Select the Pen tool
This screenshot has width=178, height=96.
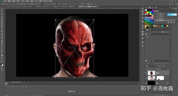tap(2, 46)
